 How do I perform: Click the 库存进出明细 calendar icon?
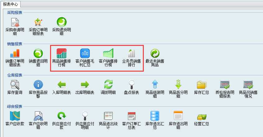178,116
